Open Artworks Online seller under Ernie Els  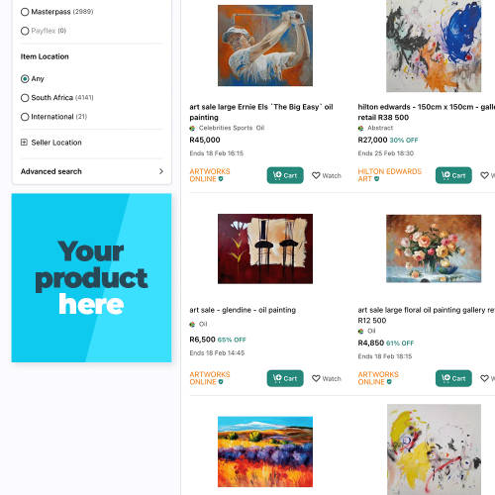(x=210, y=175)
